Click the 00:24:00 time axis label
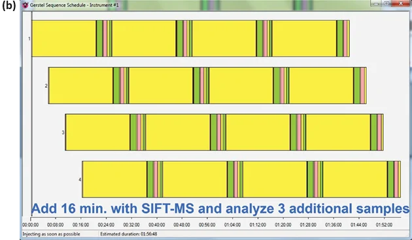 point(106,225)
